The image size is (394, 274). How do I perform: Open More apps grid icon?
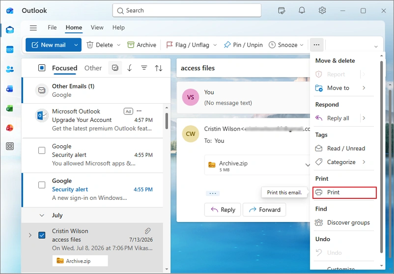pos(10,146)
